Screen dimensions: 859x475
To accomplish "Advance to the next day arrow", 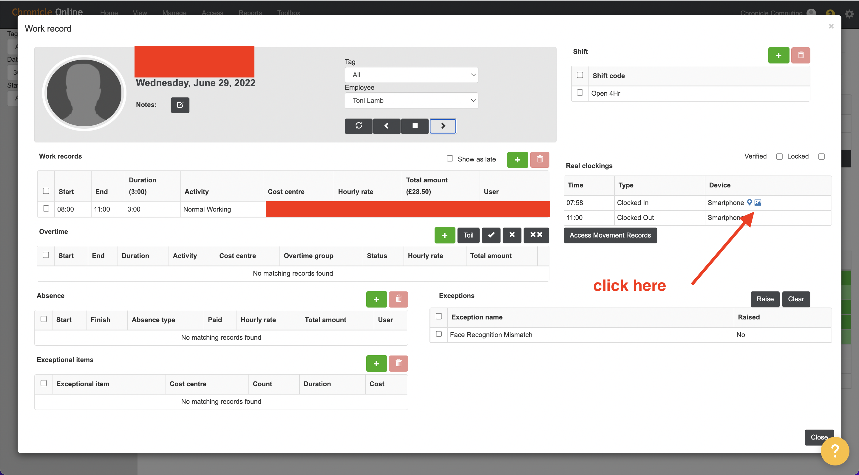I will click(443, 126).
